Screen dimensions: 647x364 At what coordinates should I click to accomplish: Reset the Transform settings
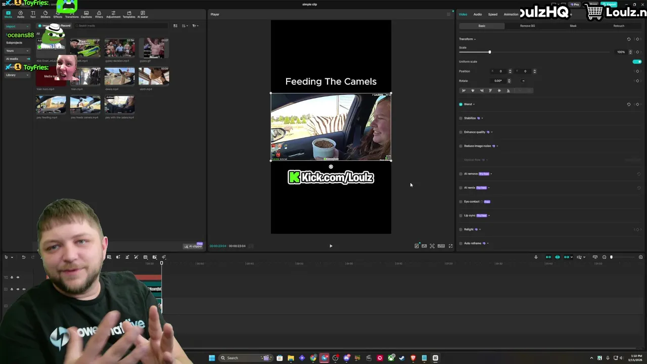click(x=629, y=39)
